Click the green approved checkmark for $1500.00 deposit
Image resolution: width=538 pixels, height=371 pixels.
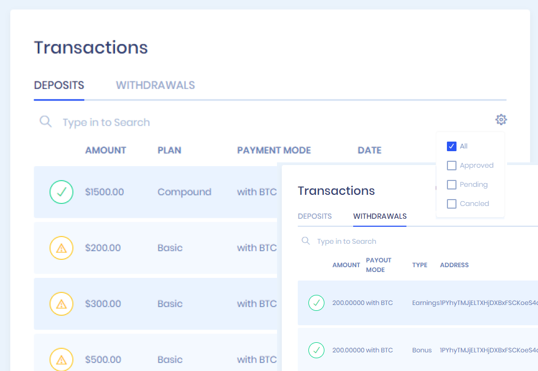(x=61, y=192)
